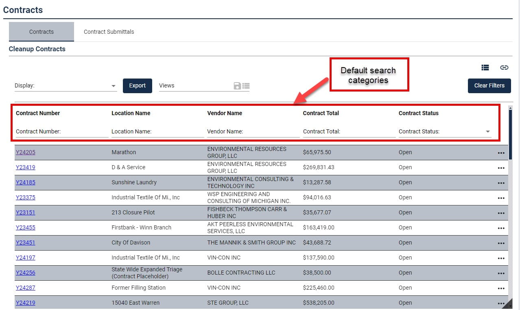Open contract link Y23419
The image size is (520, 310).
pos(26,167)
